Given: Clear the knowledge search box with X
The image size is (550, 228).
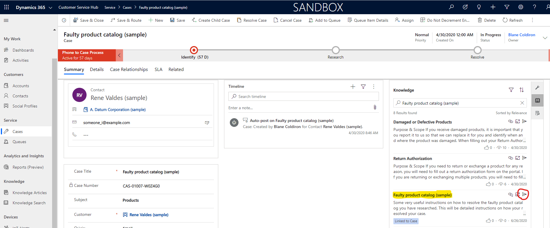Looking at the screenshot, I should tap(522, 103).
